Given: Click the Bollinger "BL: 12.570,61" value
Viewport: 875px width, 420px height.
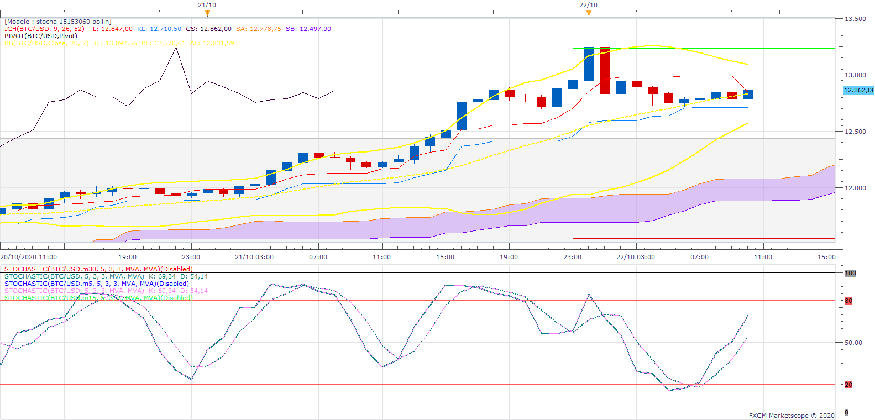Looking at the screenshot, I should pos(164,43).
